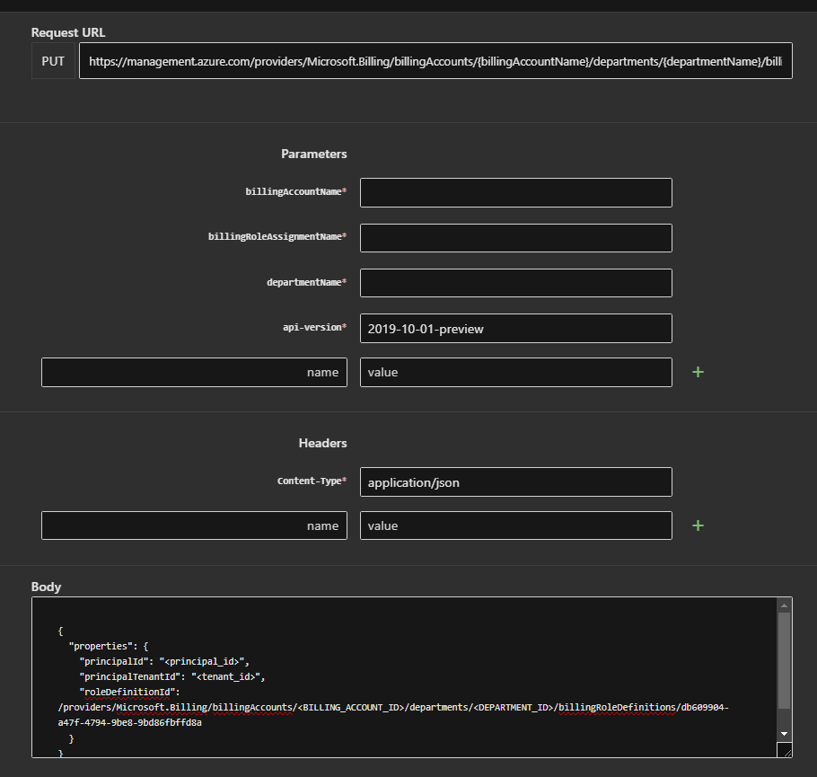Click the Request URL text field
Screen dimensions: 817x777
(435, 61)
